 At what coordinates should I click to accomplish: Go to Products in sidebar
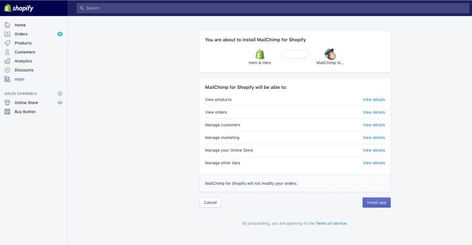(23, 43)
